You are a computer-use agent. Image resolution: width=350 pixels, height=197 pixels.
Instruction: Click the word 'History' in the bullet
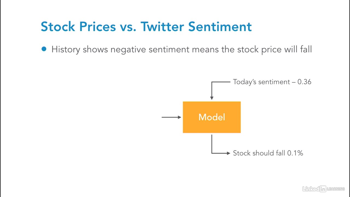66,50
